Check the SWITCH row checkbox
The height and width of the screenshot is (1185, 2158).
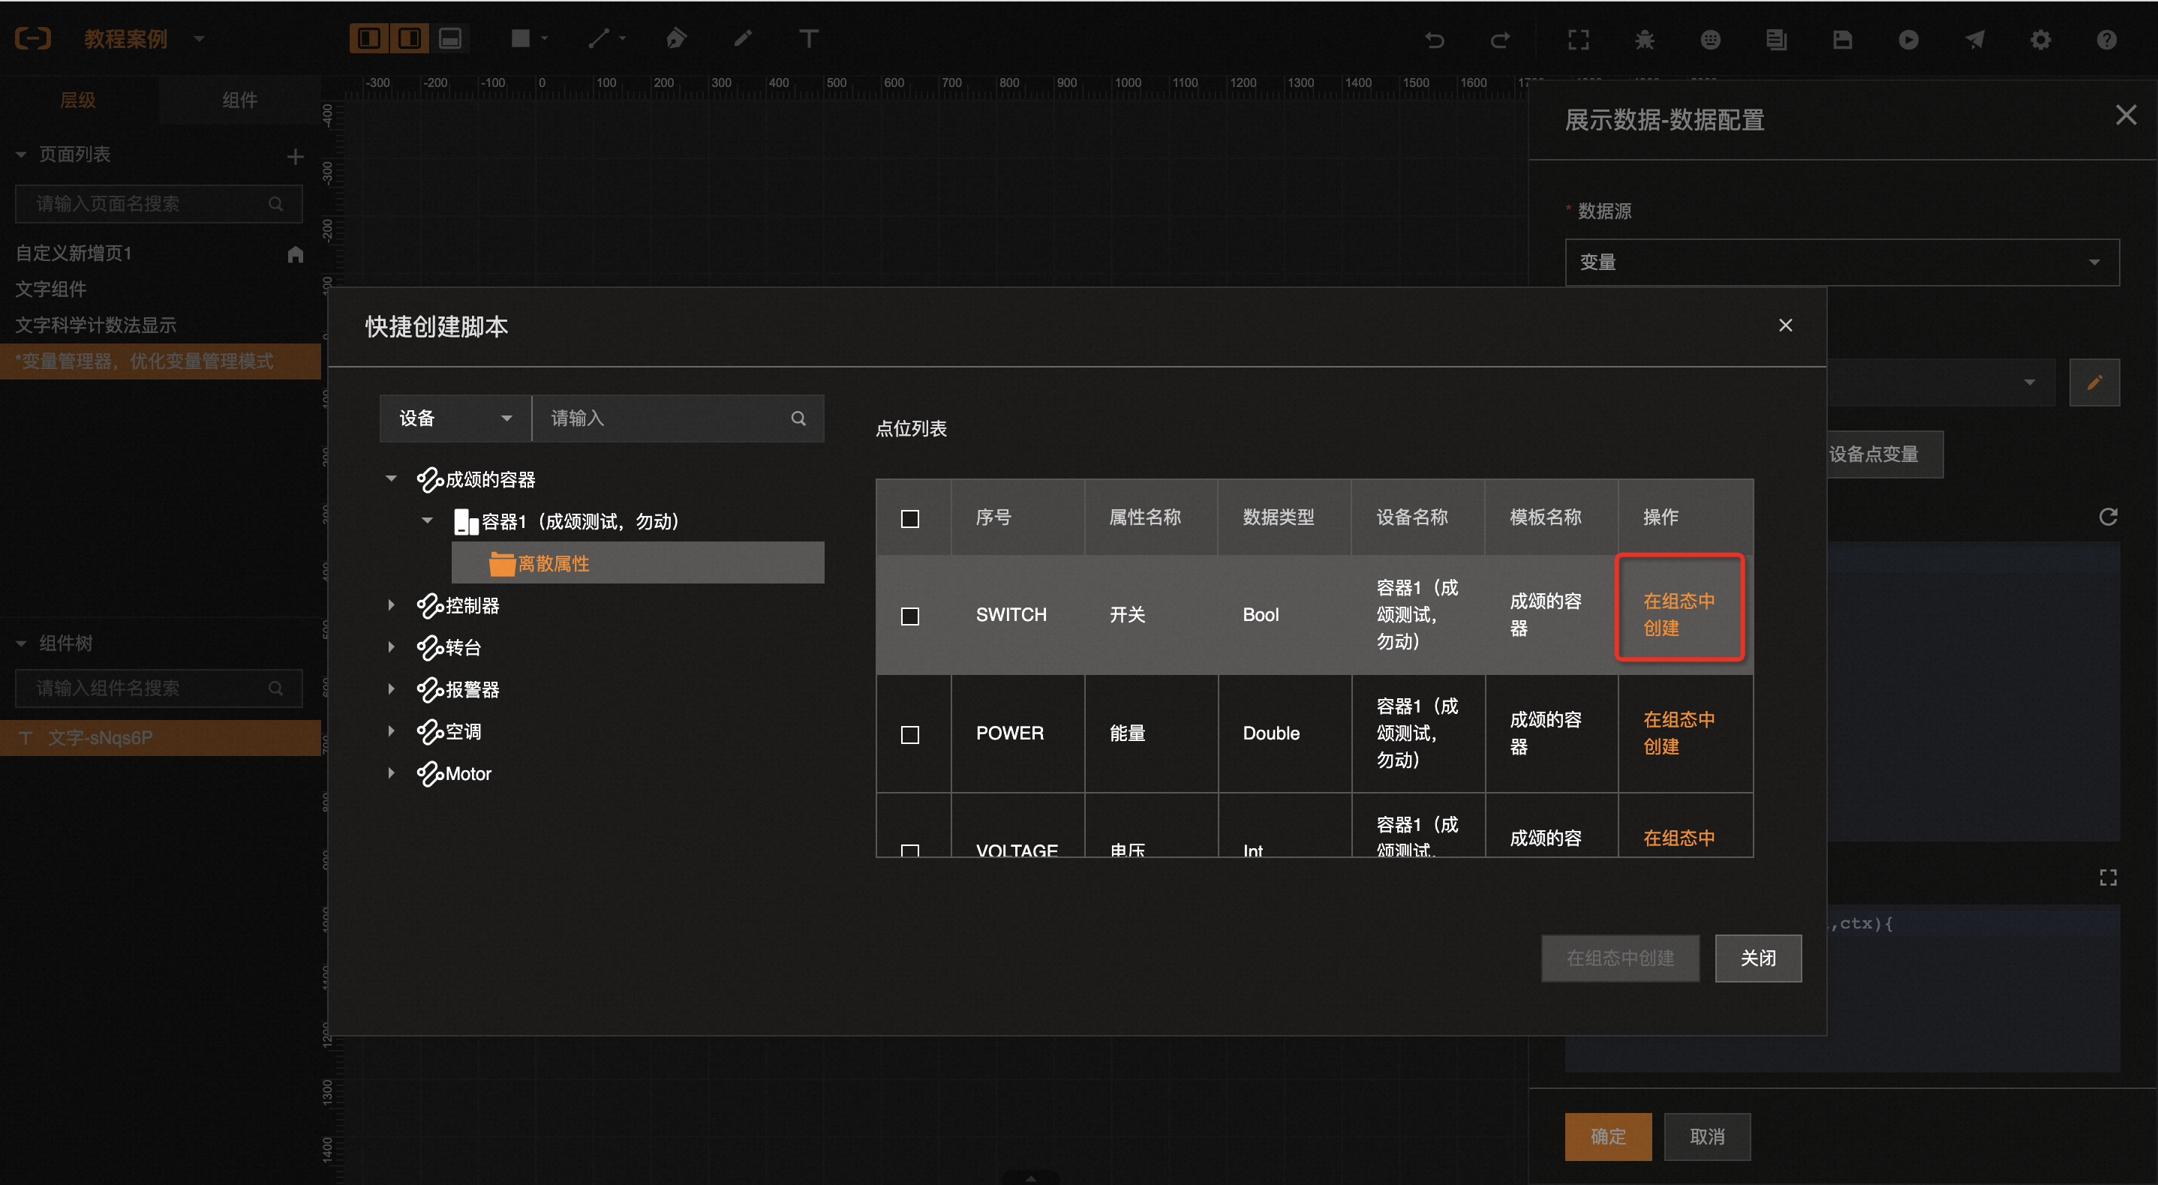[909, 616]
